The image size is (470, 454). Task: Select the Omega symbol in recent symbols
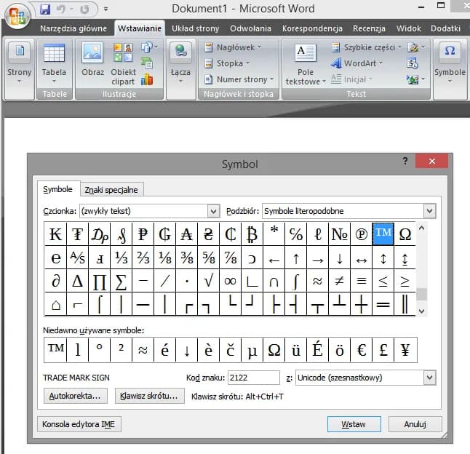[274, 350]
